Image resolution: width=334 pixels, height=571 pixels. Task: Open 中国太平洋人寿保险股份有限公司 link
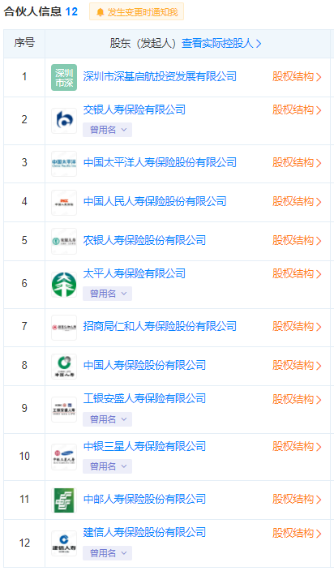click(x=160, y=162)
